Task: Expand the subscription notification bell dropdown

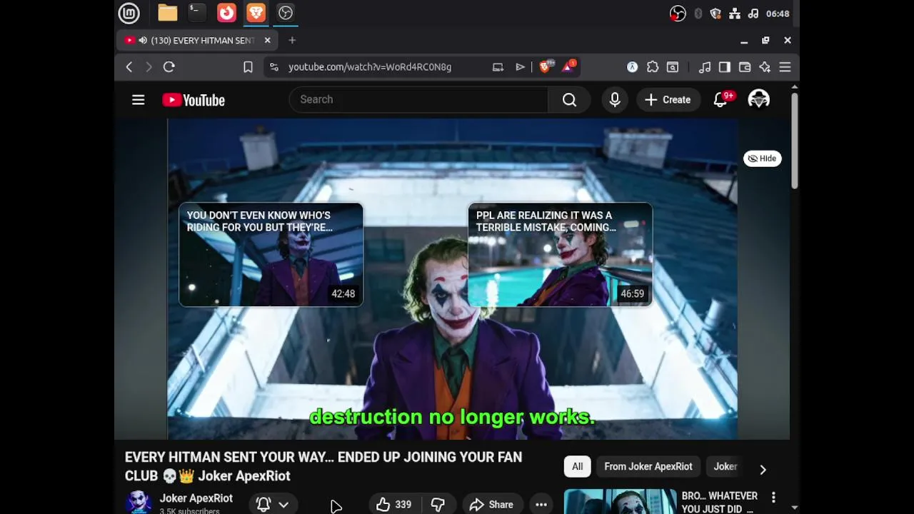Action: [x=273, y=505]
